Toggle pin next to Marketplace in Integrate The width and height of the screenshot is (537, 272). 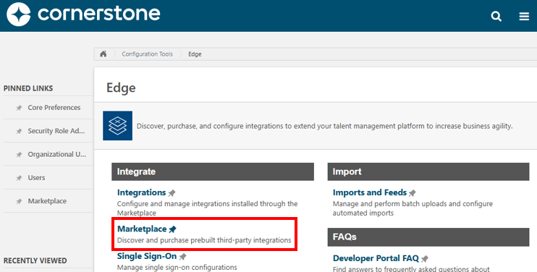pyautogui.click(x=172, y=229)
